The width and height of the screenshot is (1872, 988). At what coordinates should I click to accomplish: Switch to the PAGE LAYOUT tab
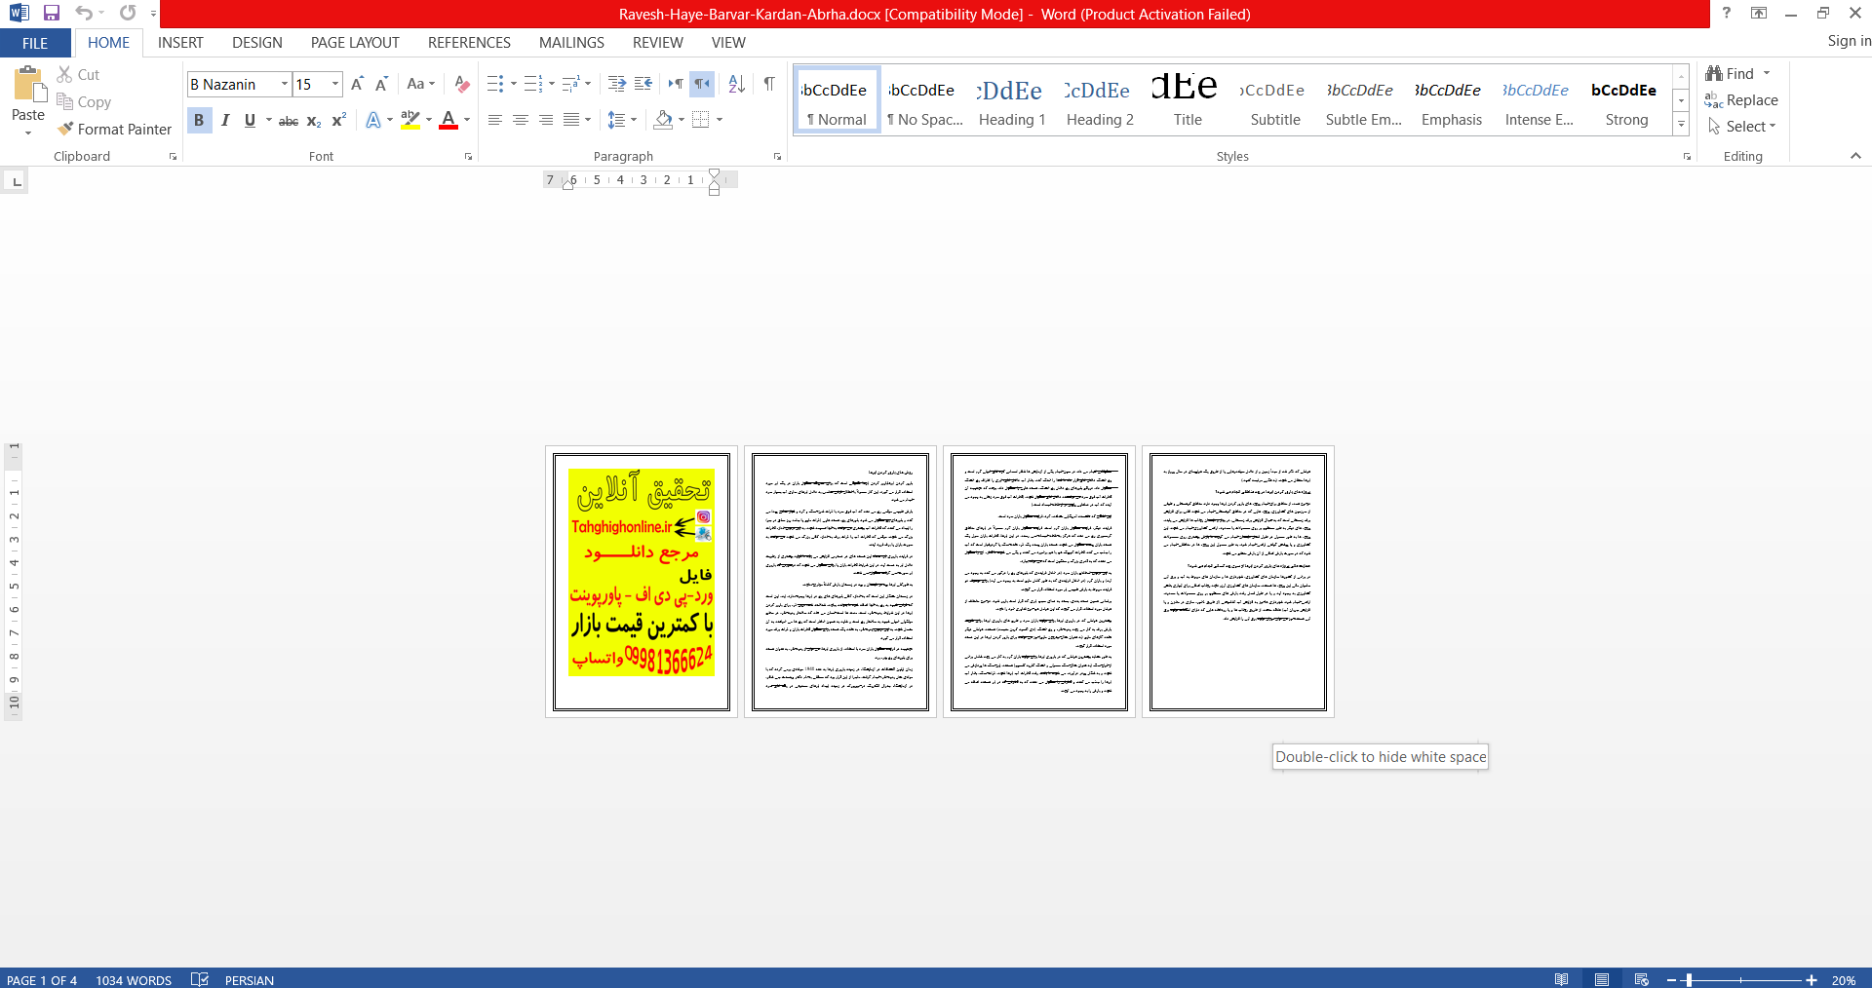pos(355,43)
